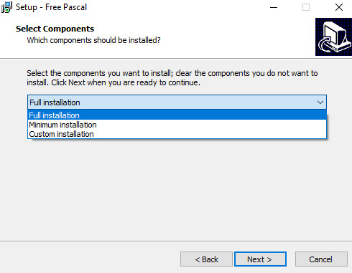
Task: Click the separator line above the buttons
Action: click(x=176, y=241)
